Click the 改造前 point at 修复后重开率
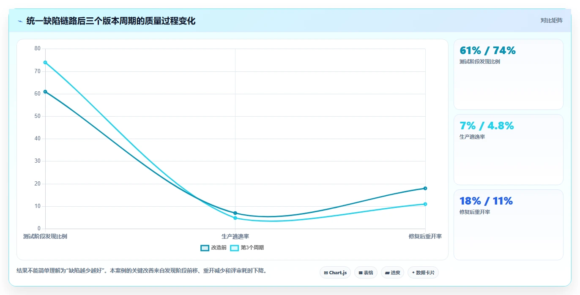 [x=425, y=188]
